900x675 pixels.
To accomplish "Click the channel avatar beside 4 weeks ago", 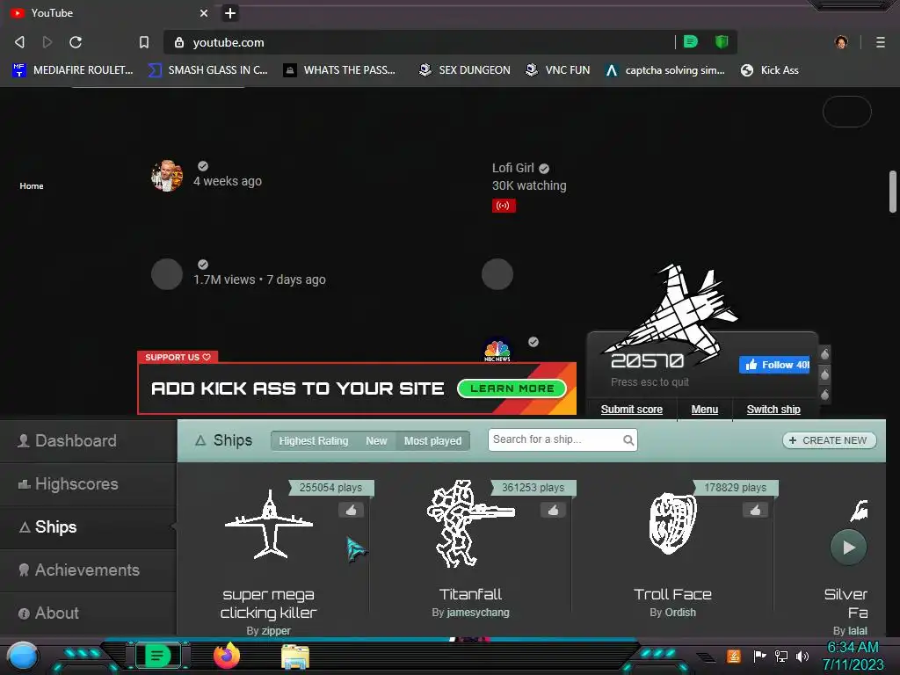I will pos(167,176).
